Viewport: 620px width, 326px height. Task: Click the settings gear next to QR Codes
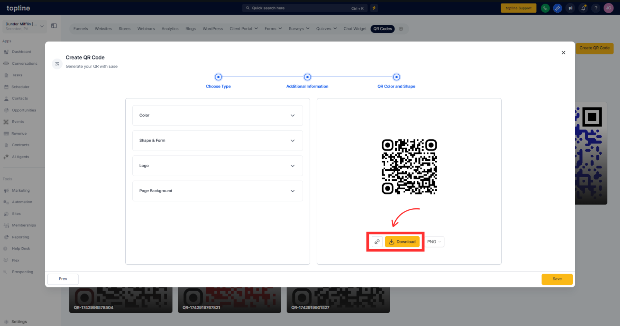click(401, 29)
